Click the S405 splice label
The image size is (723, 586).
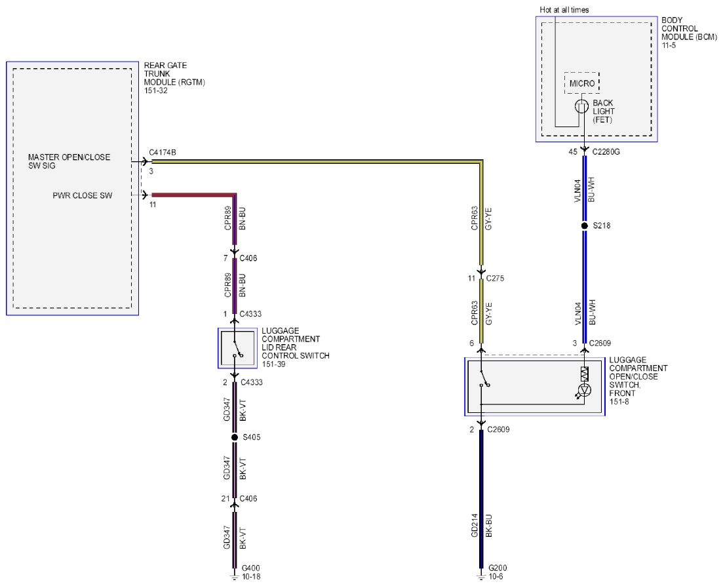(251, 437)
